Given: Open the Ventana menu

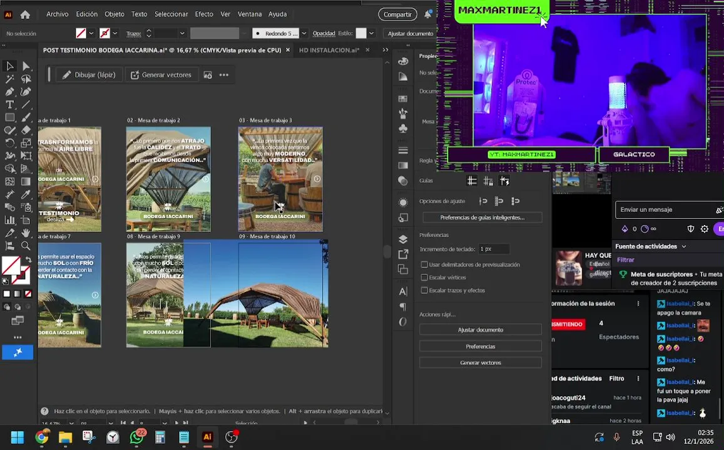Looking at the screenshot, I should coord(250,14).
